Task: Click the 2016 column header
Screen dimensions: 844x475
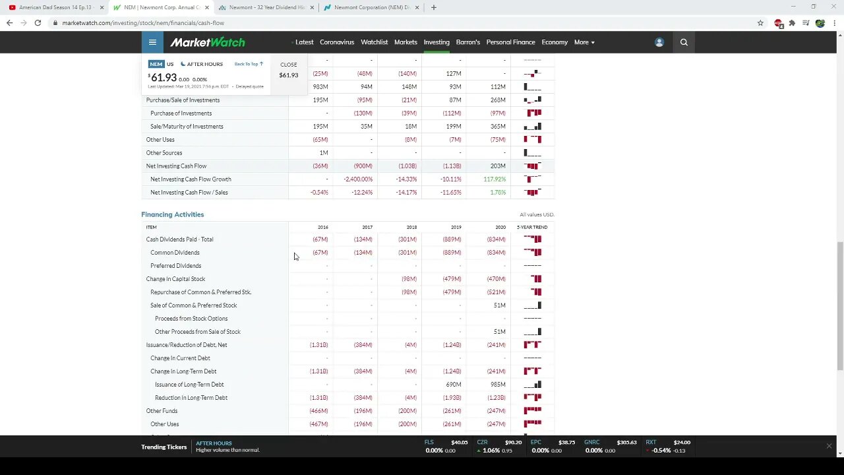Action: (322, 227)
